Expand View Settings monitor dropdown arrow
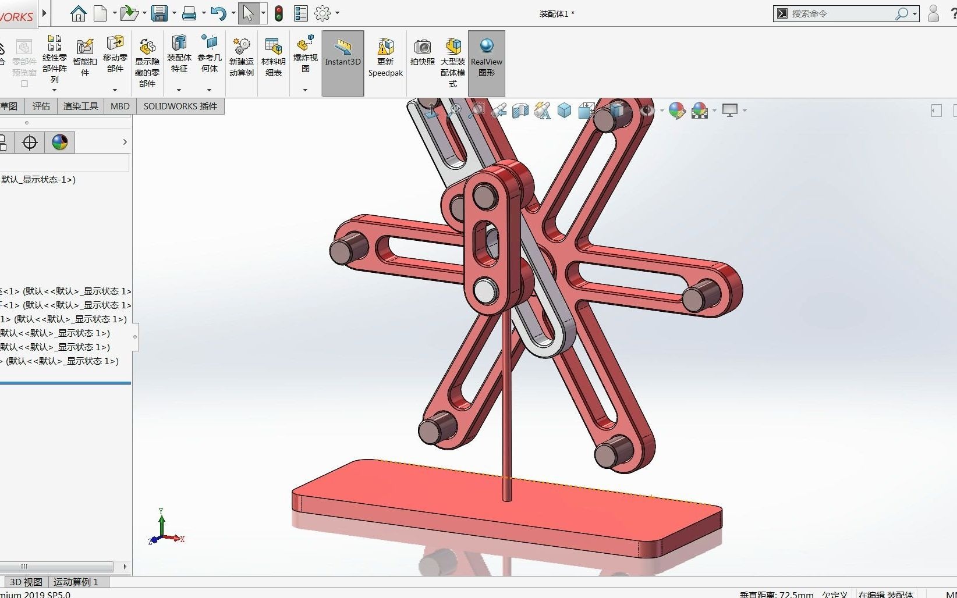957x598 pixels. [x=745, y=111]
